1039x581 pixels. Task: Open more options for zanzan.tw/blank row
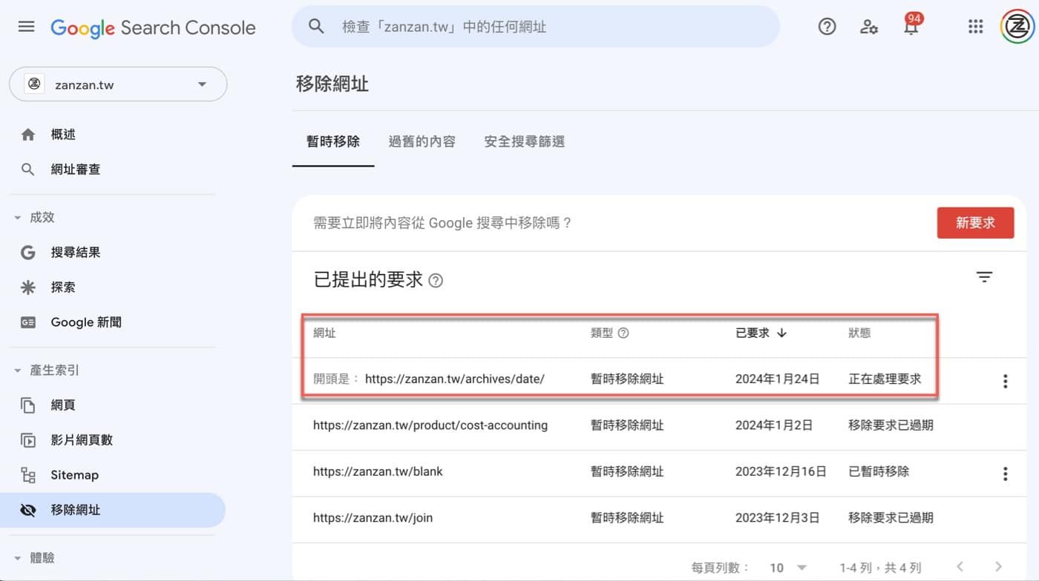point(1005,474)
